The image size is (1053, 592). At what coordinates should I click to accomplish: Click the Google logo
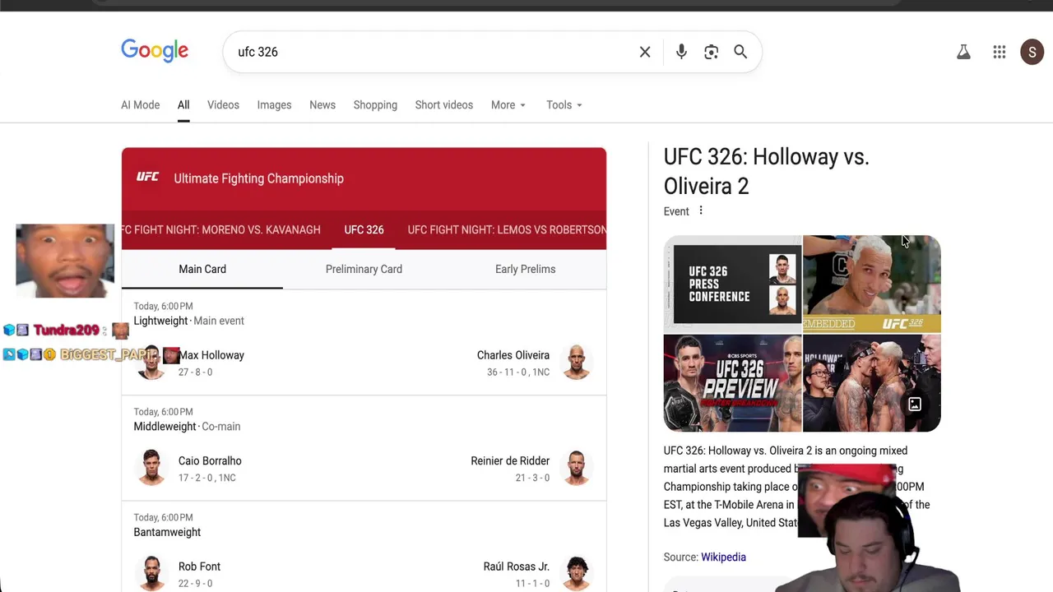pos(155,51)
